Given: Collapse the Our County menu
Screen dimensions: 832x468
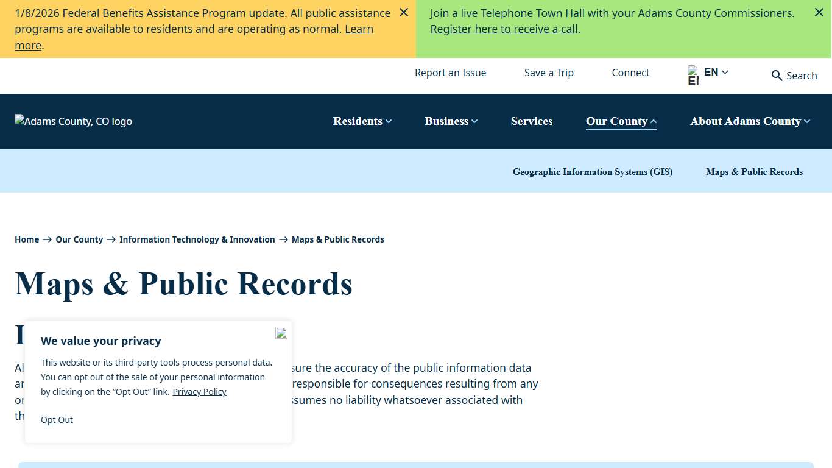Looking at the screenshot, I should click(x=617, y=121).
